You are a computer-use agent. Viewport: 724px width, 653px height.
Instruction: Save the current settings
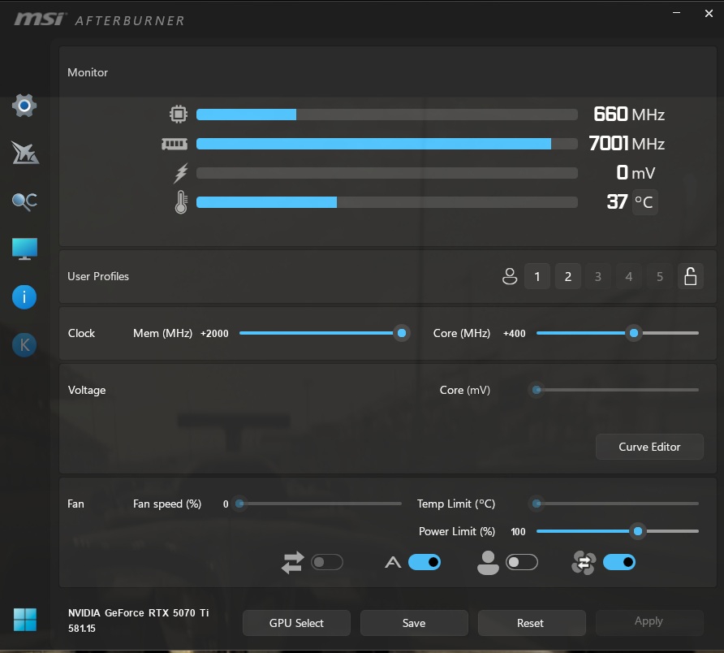click(414, 623)
